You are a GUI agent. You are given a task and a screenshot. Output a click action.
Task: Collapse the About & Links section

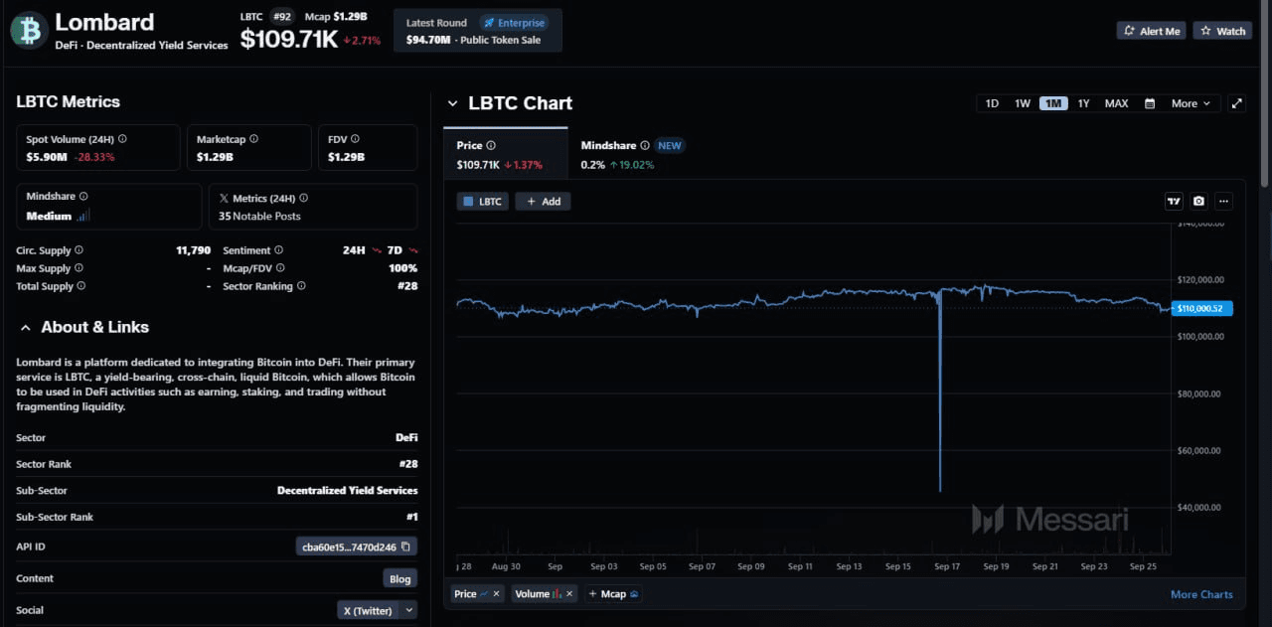(24, 327)
